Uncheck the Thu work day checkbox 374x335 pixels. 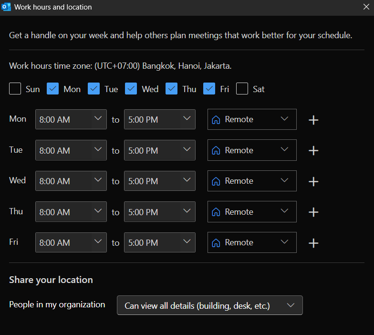(x=172, y=89)
